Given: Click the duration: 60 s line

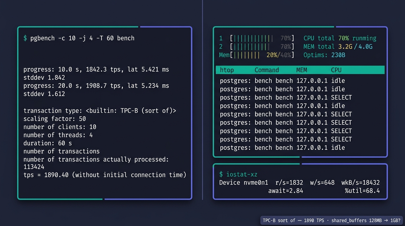Looking at the screenshot, I should pos(48,143).
